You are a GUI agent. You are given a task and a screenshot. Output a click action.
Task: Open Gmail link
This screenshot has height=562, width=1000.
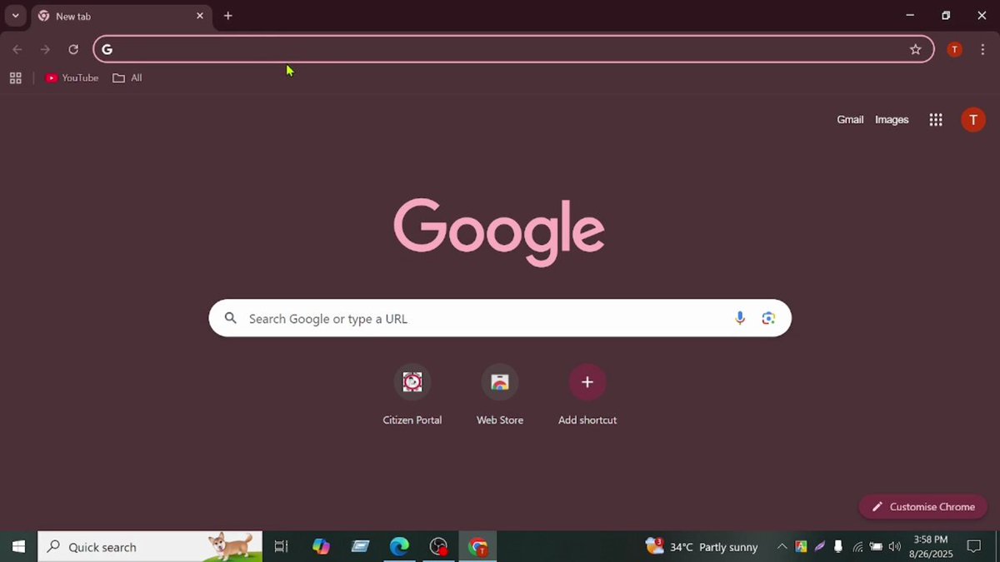850,120
